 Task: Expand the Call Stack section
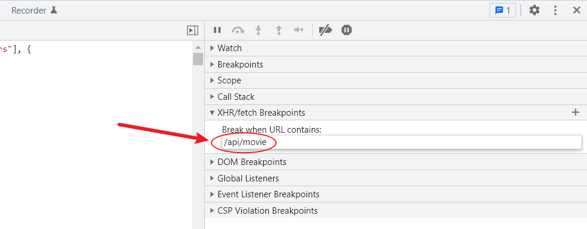[396, 96]
